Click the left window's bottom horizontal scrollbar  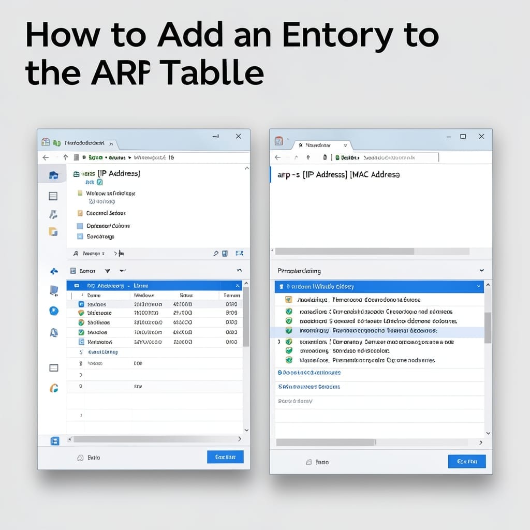click(x=156, y=439)
